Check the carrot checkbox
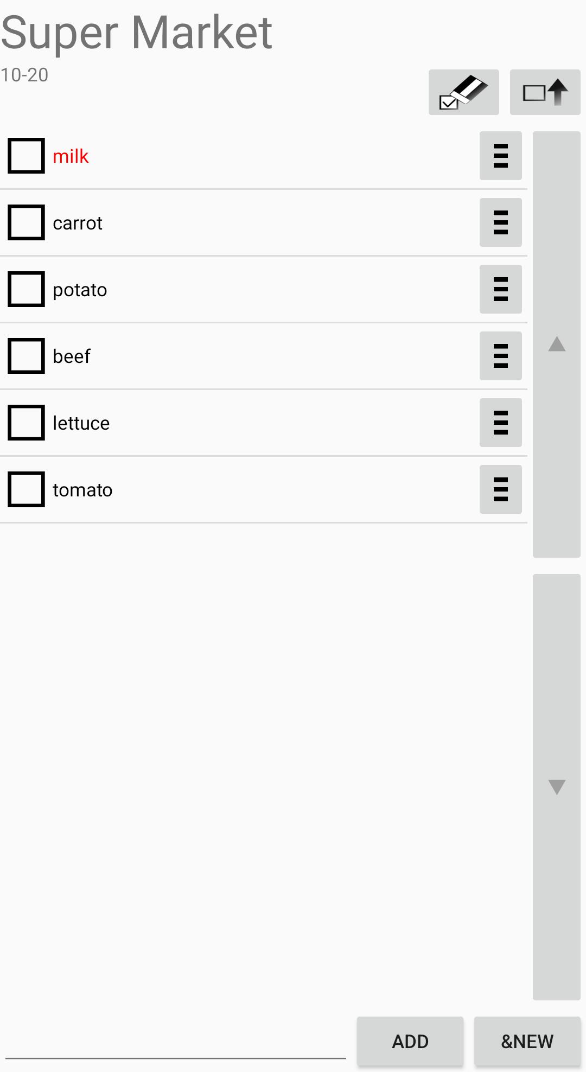This screenshot has height=1072, width=586. point(26,222)
